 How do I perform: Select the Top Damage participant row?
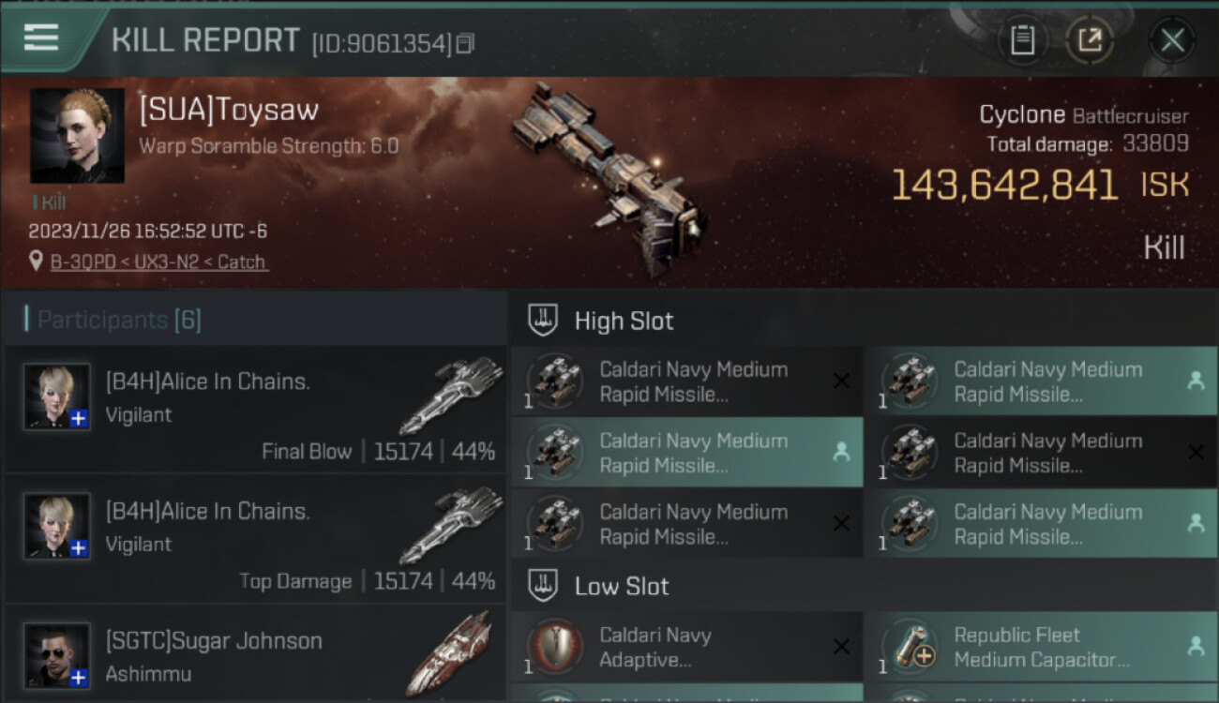coord(253,538)
